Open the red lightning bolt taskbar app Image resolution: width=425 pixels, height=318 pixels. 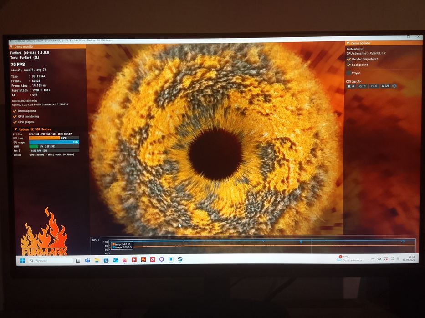click(x=134, y=259)
